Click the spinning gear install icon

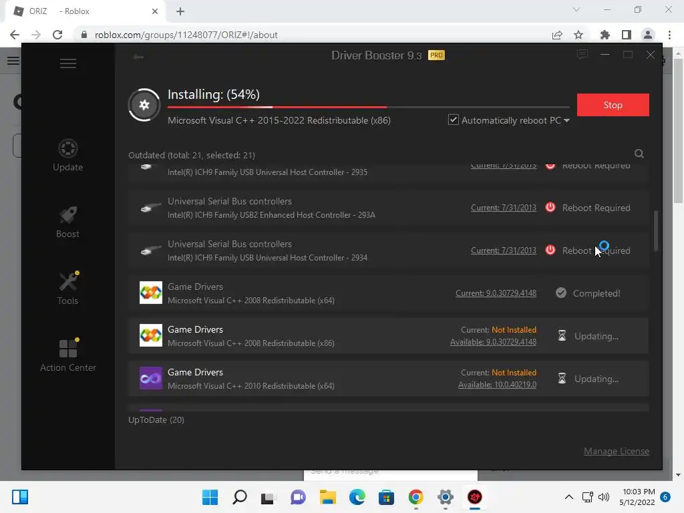coord(144,105)
